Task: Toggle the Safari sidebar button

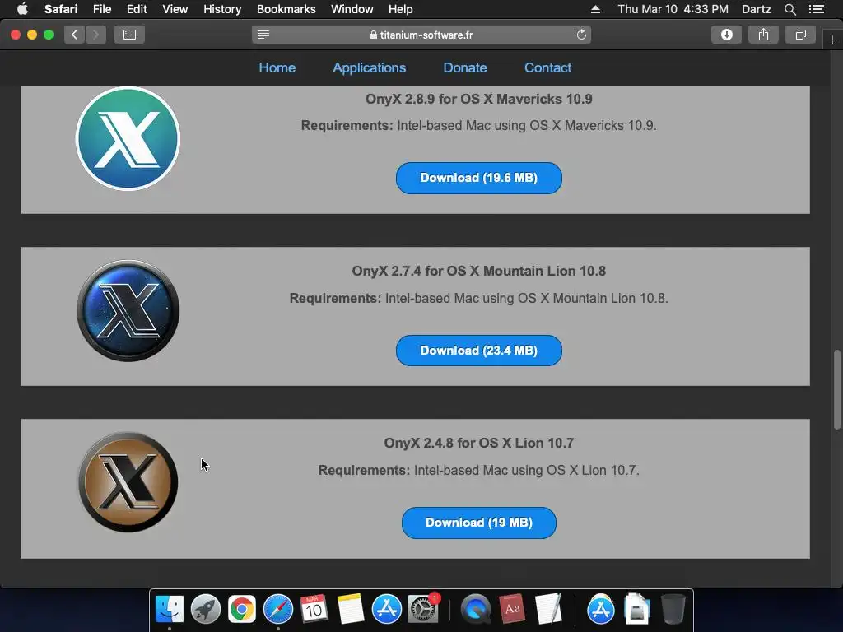Action: (x=129, y=35)
